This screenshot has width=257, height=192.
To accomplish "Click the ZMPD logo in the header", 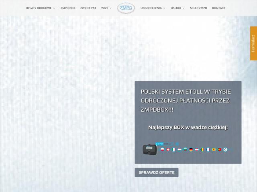I will (126, 8).
